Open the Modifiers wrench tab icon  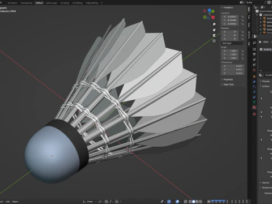(x=254, y=82)
